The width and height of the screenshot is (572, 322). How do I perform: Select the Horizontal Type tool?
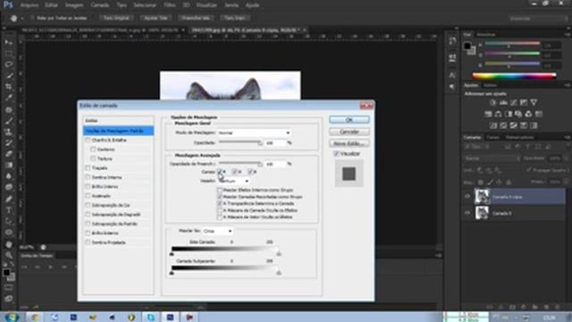pyautogui.click(x=9, y=210)
